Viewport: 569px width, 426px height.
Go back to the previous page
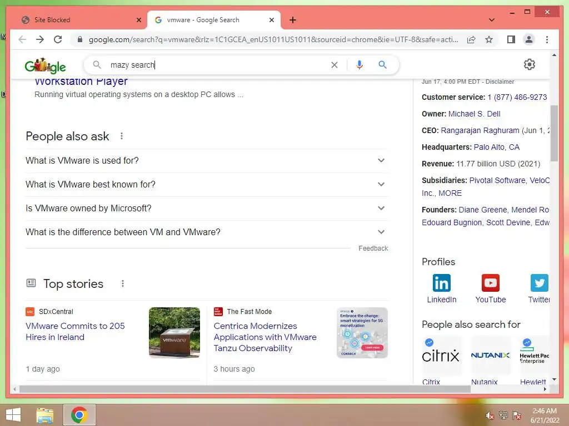(22, 39)
